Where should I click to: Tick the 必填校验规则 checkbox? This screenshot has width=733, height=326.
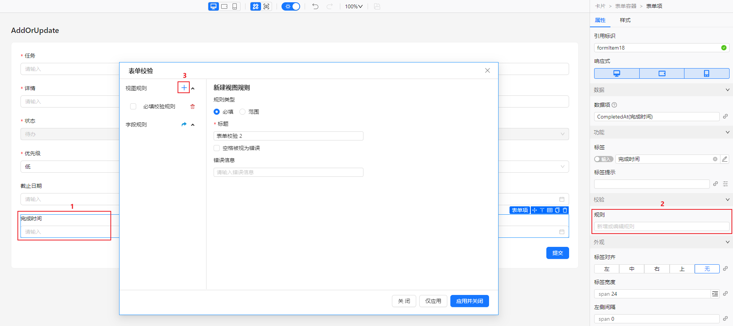click(133, 106)
